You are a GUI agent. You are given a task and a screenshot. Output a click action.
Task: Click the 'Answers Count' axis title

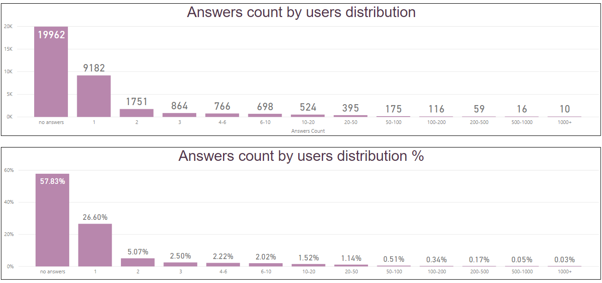308,131
